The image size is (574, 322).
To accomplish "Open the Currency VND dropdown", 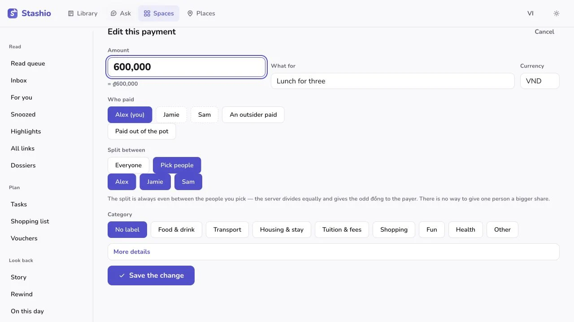I will tap(540, 81).
